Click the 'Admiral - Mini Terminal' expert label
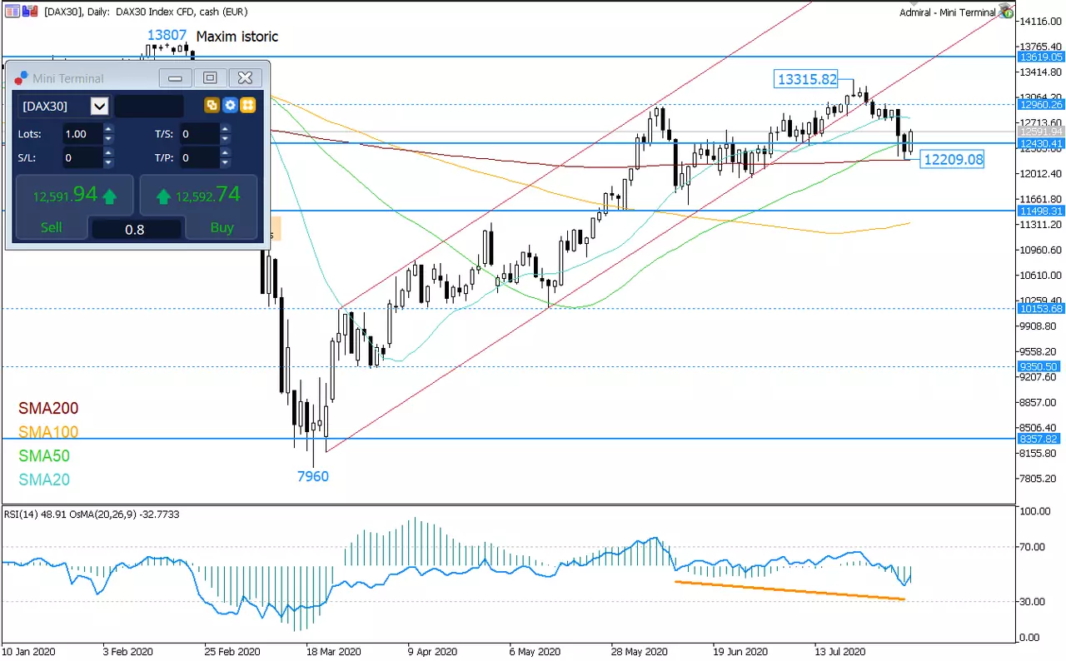 click(948, 12)
